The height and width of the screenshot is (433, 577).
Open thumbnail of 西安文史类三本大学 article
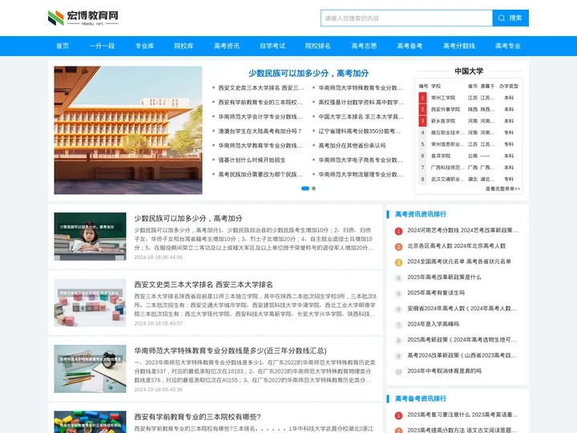click(x=90, y=302)
